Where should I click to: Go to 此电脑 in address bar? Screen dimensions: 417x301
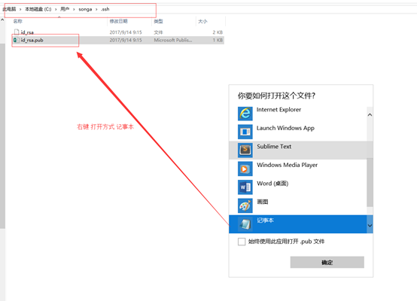click(9, 9)
